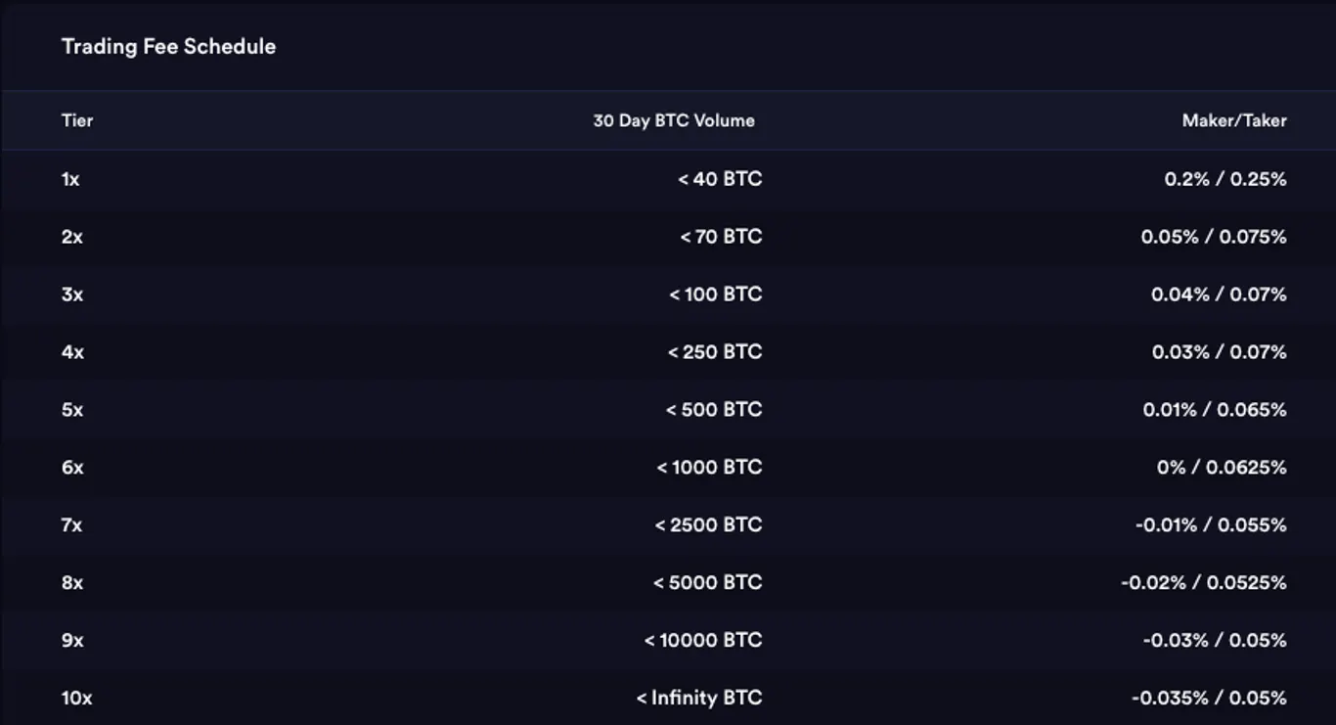Screen dimensions: 1336x725
Task: Select the 0.2% / 0.25% fee cell
Action: pos(1225,179)
